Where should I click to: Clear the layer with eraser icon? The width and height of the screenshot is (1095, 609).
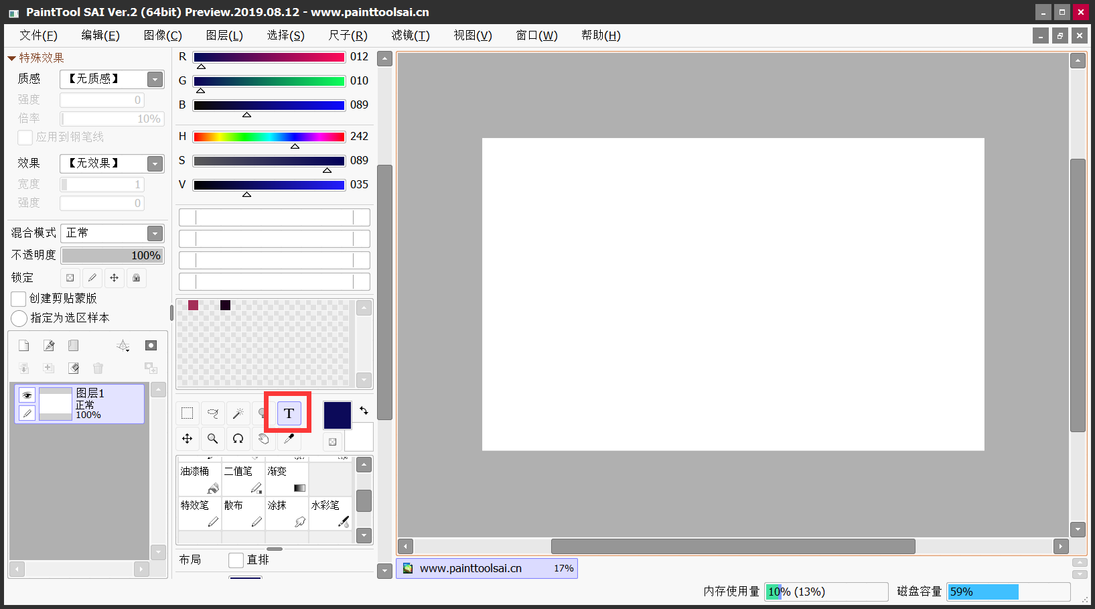click(x=74, y=368)
